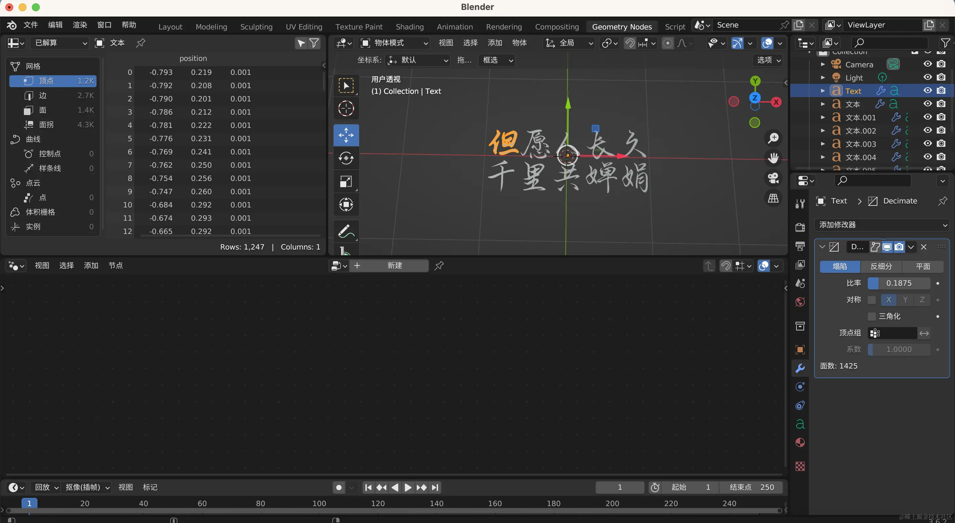Hide the Camera object in the outliner
955x523 pixels.
click(x=927, y=64)
